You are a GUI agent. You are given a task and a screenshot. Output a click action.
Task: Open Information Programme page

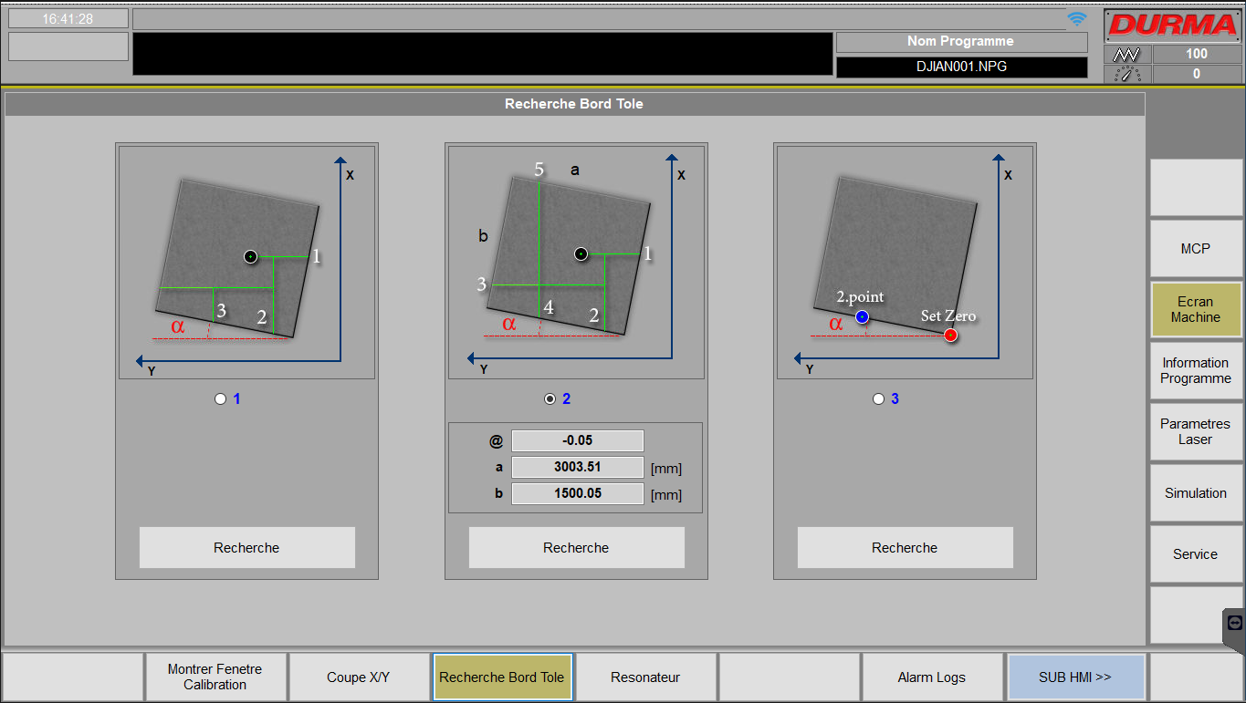1195,370
